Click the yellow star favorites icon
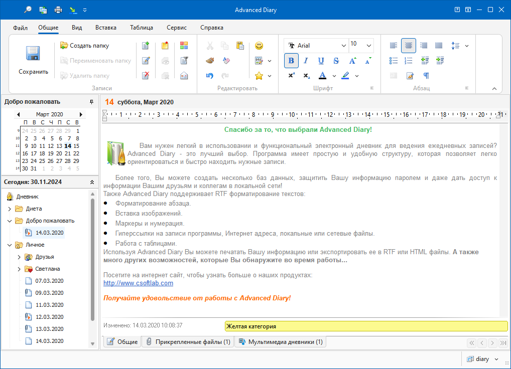This screenshot has width=511, height=369. [259, 76]
